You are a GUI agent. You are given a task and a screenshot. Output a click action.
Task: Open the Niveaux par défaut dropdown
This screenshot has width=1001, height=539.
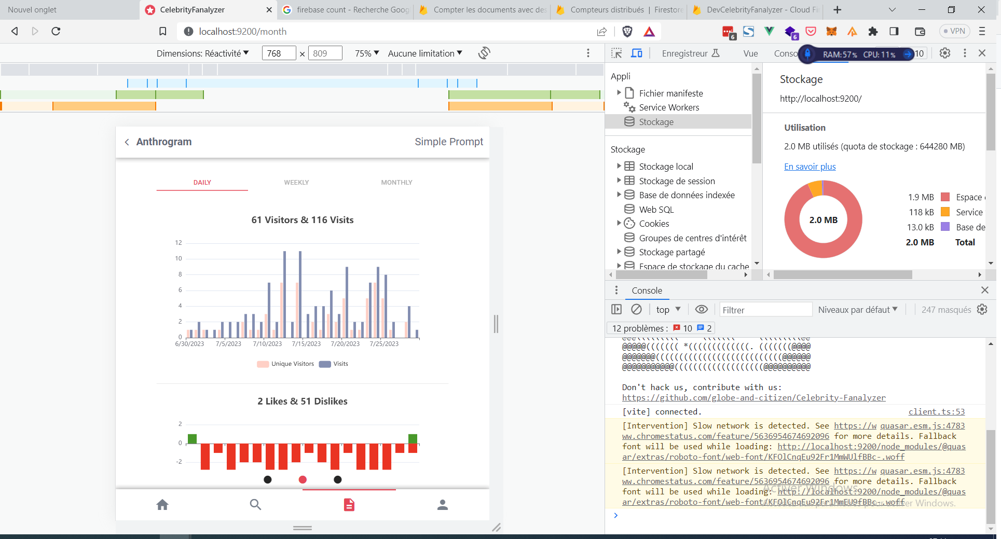857,309
